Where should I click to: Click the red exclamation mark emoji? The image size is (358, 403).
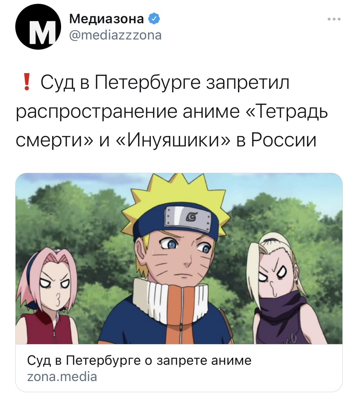coord(27,82)
